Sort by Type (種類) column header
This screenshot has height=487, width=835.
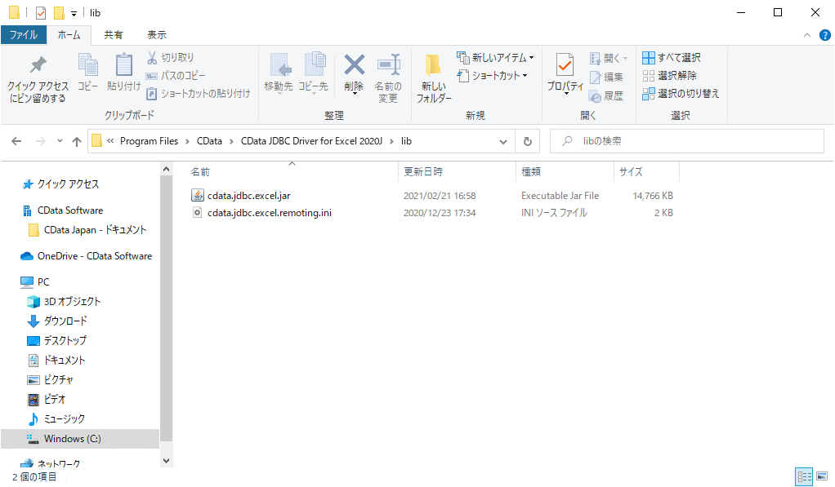[x=565, y=172]
